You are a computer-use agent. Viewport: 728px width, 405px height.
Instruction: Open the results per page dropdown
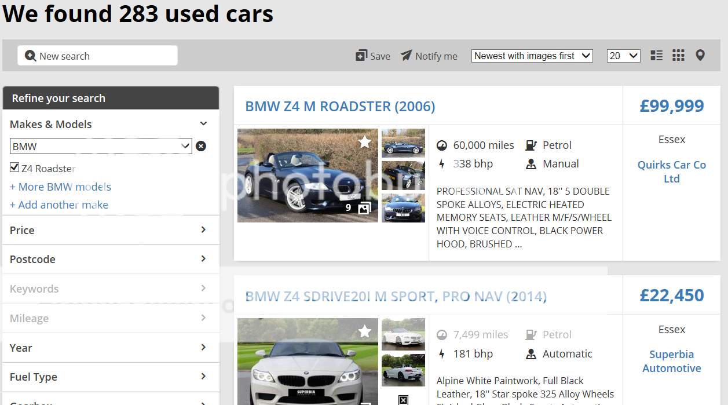(x=623, y=56)
